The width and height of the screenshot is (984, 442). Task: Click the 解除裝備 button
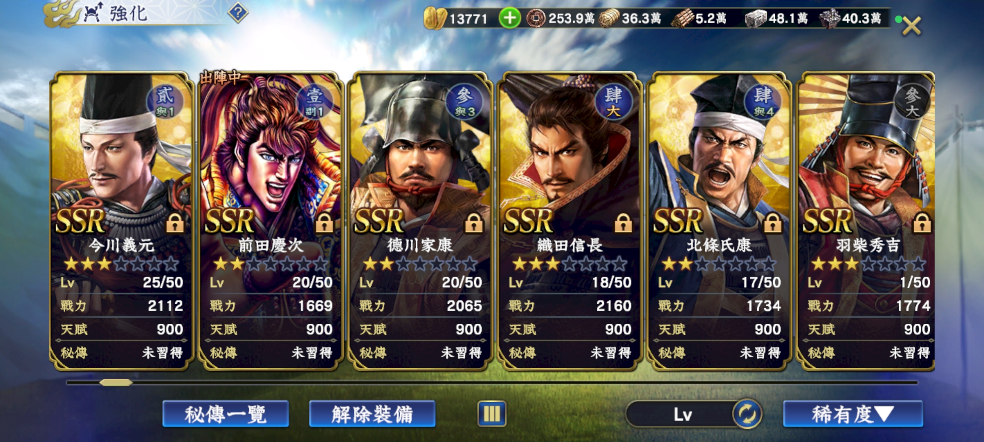[372, 414]
